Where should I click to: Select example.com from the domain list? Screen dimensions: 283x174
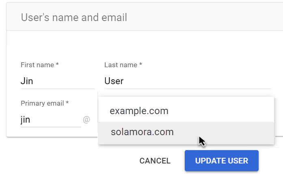click(139, 111)
